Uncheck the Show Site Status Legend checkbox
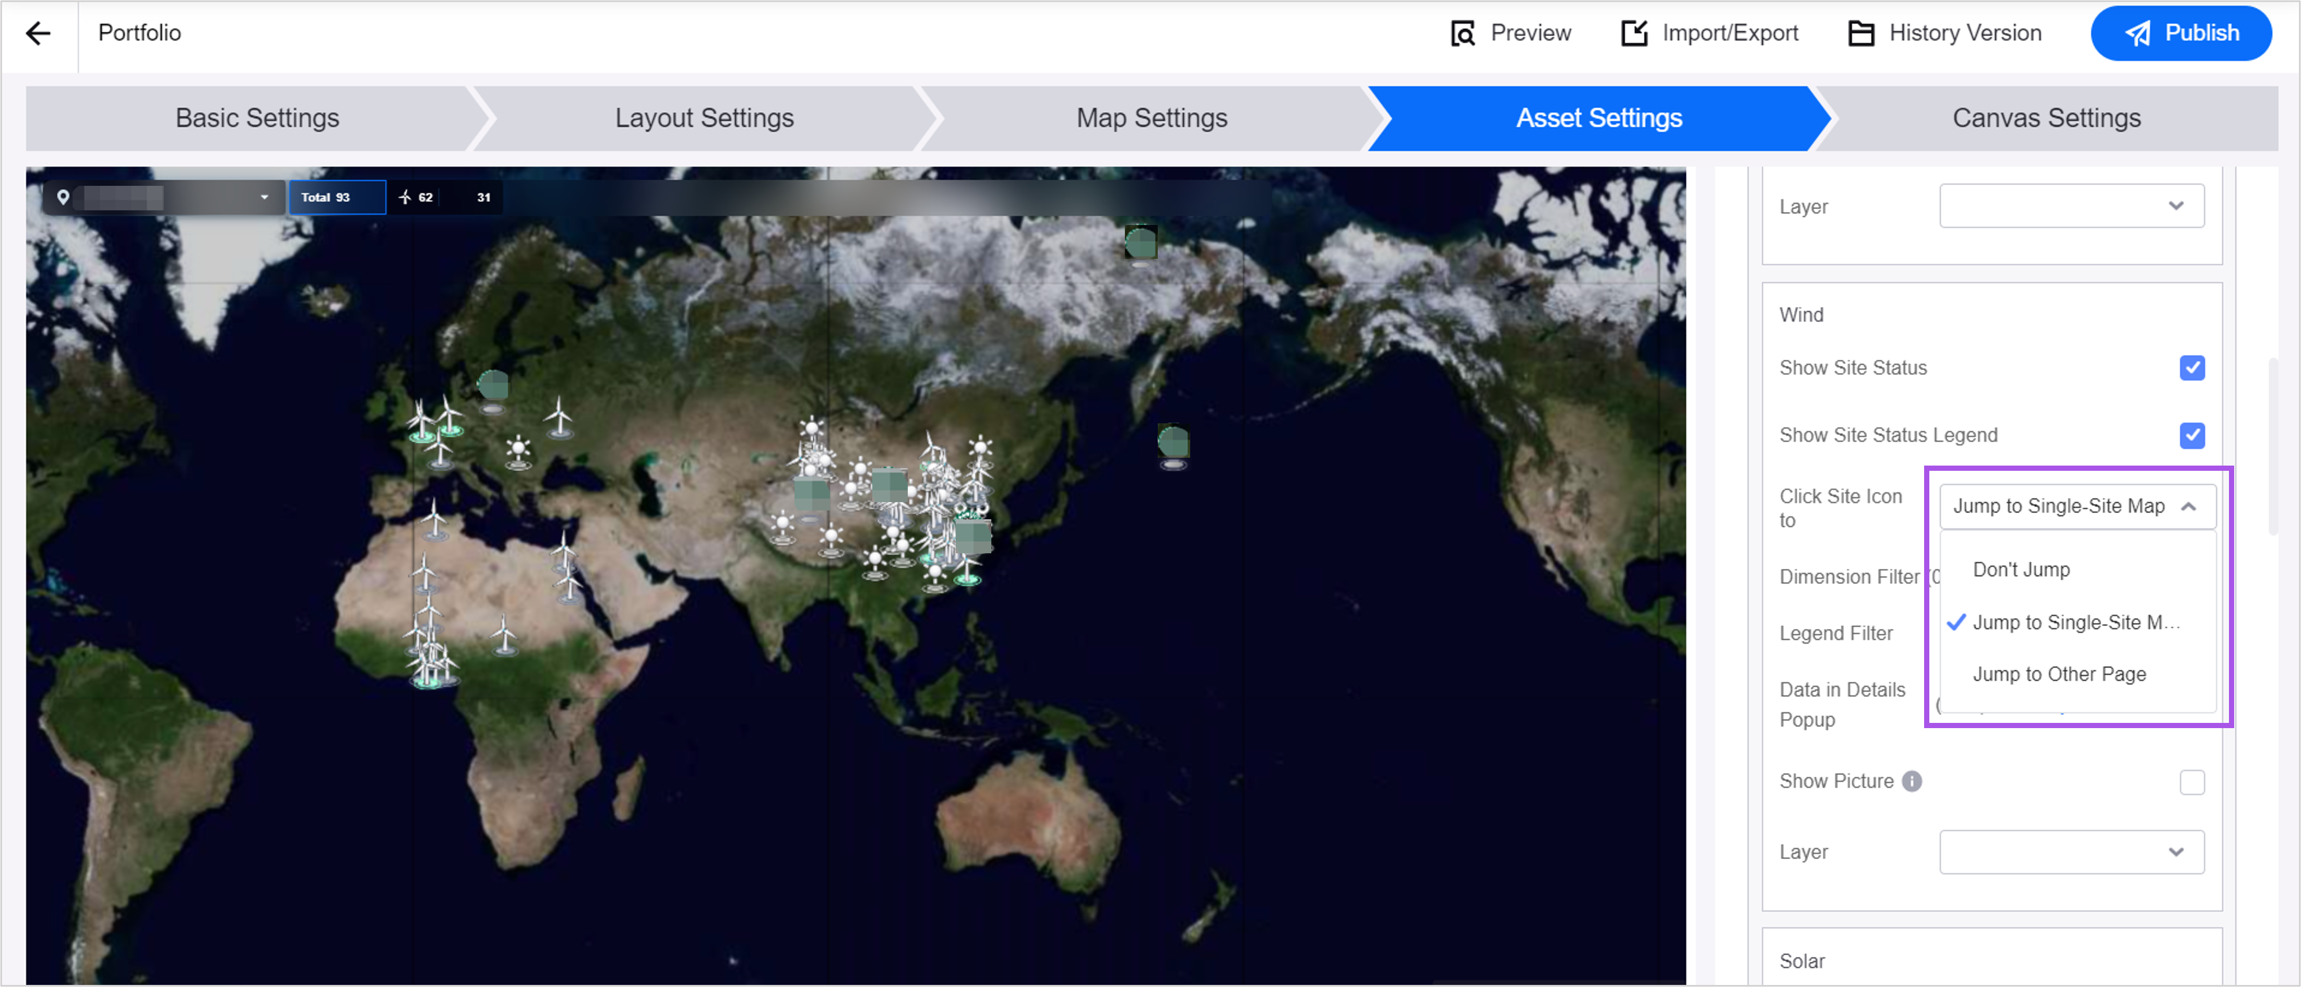The width and height of the screenshot is (2301, 987). (x=2191, y=435)
